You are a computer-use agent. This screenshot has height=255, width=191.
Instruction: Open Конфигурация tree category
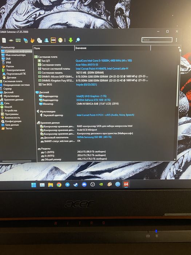click(x=11, y=121)
